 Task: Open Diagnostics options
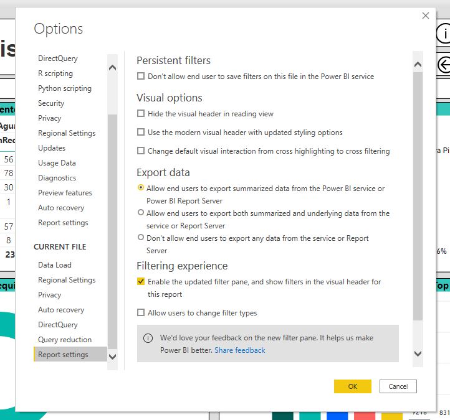[x=57, y=177]
